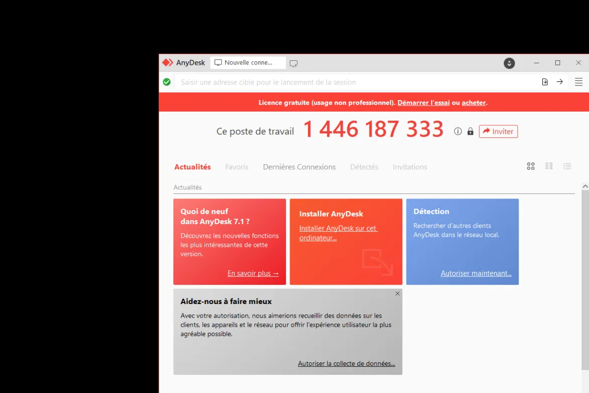Screen dimensions: 589x393
Task: Connect using the arrow icon
Action: click(x=560, y=81)
